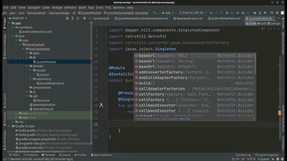Image resolution: width=287 pixels, height=161 pixels.
Task: Click the Make Project hammer icon
Action: pos(154,13)
